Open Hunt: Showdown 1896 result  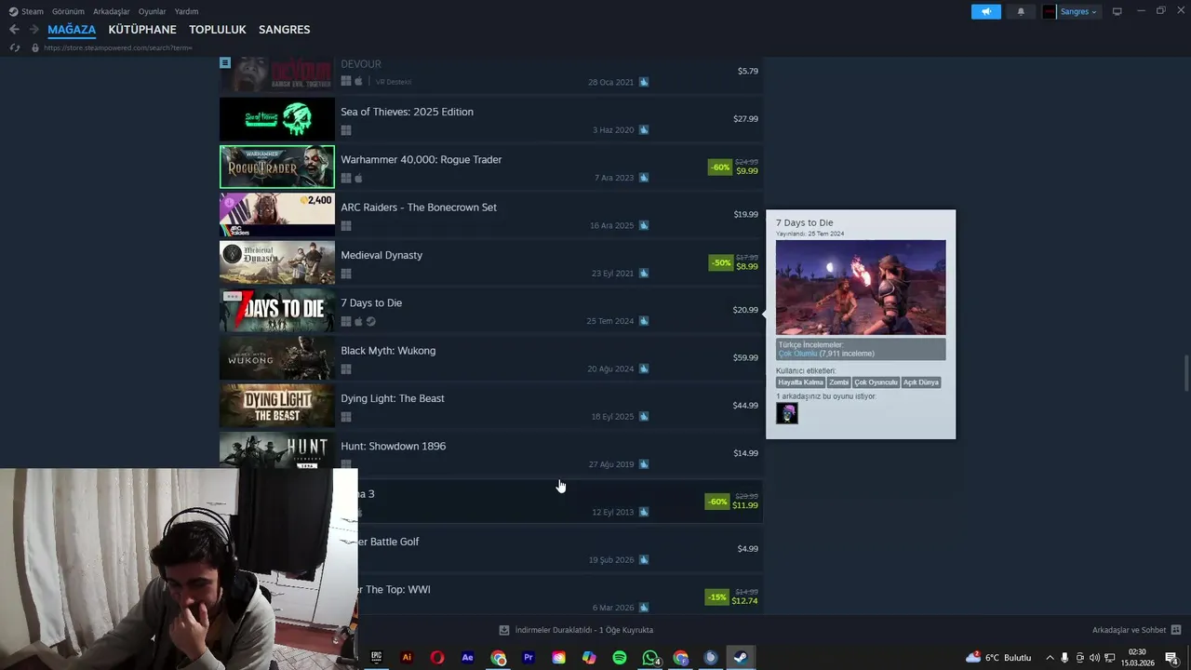pyautogui.click(x=490, y=453)
